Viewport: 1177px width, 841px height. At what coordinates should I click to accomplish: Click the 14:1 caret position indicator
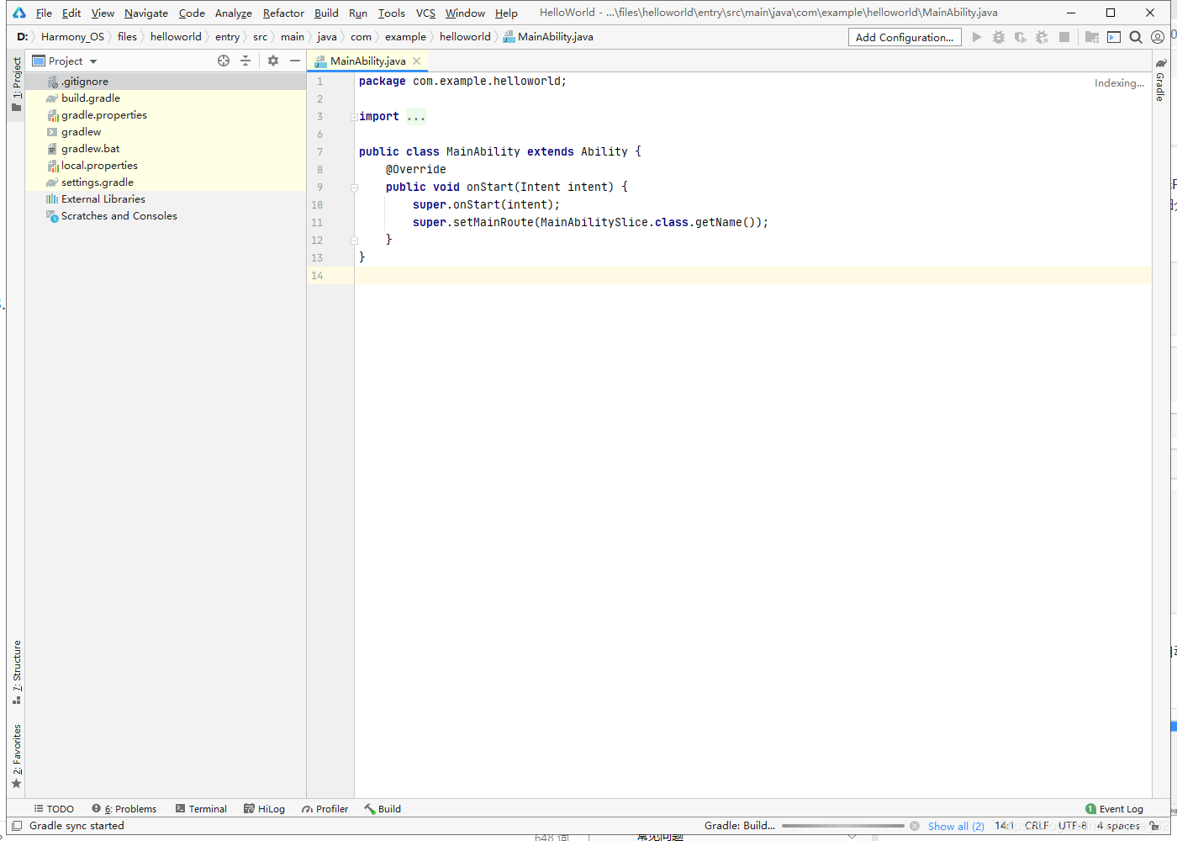tap(1004, 826)
